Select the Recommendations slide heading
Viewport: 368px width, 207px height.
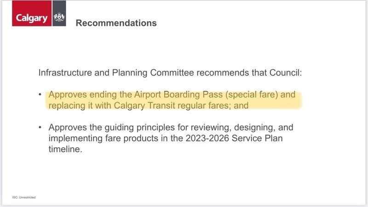point(116,23)
